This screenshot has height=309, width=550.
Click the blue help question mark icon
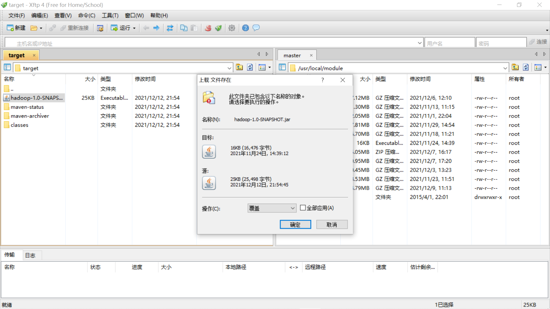[x=245, y=28]
